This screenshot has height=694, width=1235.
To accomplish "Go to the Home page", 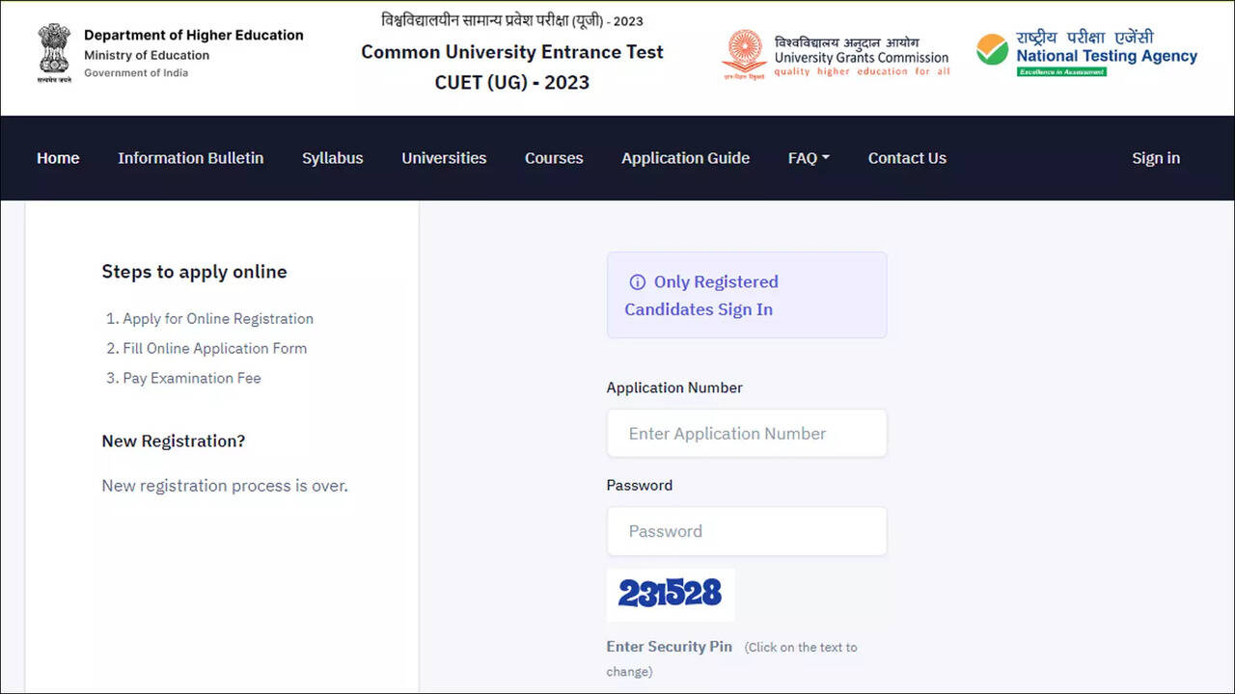I will click(x=58, y=158).
